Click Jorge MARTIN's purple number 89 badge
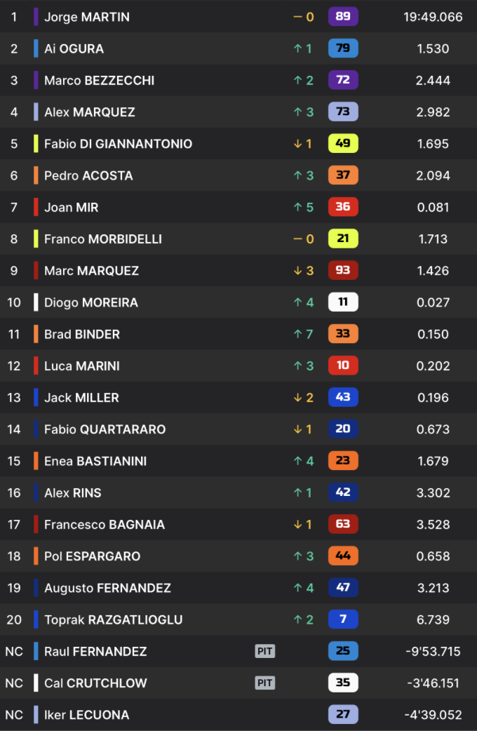This screenshot has width=477, height=731. pyautogui.click(x=343, y=16)
